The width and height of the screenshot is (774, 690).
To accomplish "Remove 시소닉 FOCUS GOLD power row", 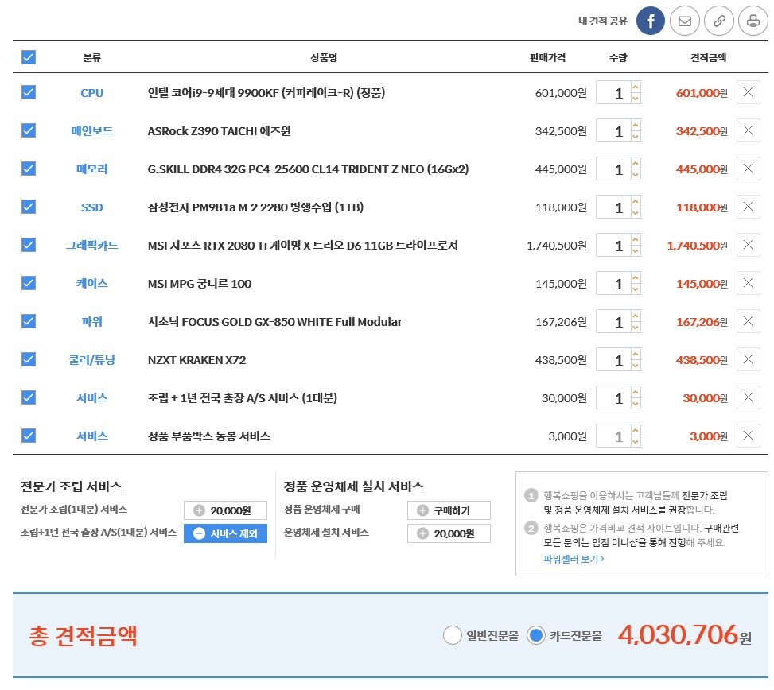I will (x=748, y=321).
